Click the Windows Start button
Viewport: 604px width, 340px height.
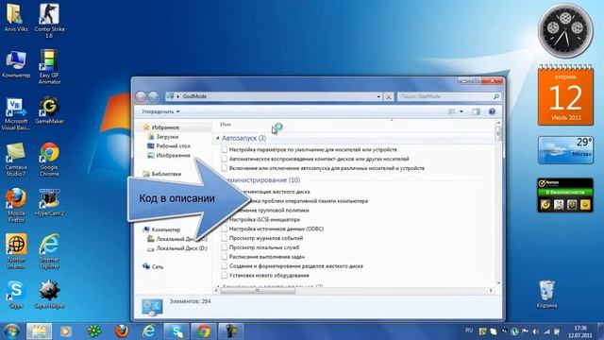[x=10, y=331]
